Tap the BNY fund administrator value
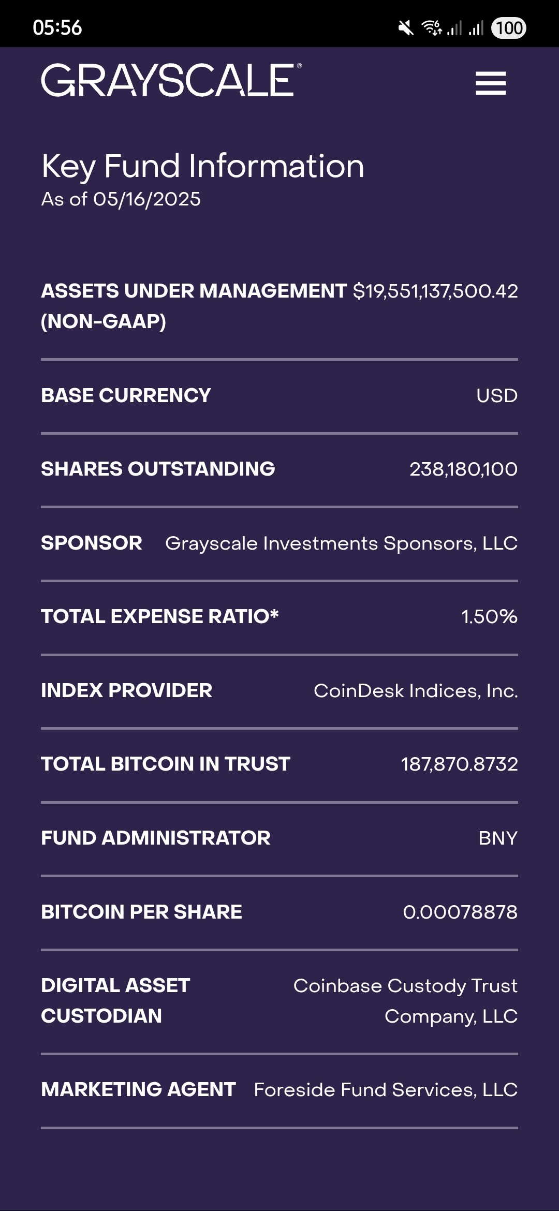Viewport: 559px width, 1211px height. [498, 838]
